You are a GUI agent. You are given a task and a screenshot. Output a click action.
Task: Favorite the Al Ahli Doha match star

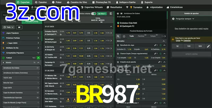[61, 50]
